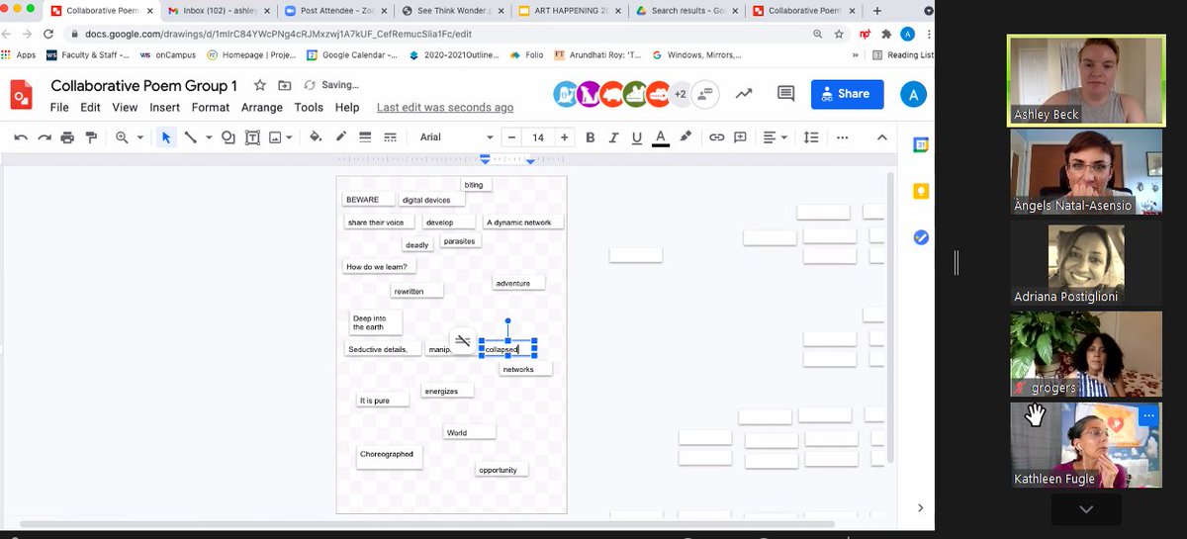The image size is (1187, 539).
Task: Open Google Tasks in side panel
Action: [920, 237]
